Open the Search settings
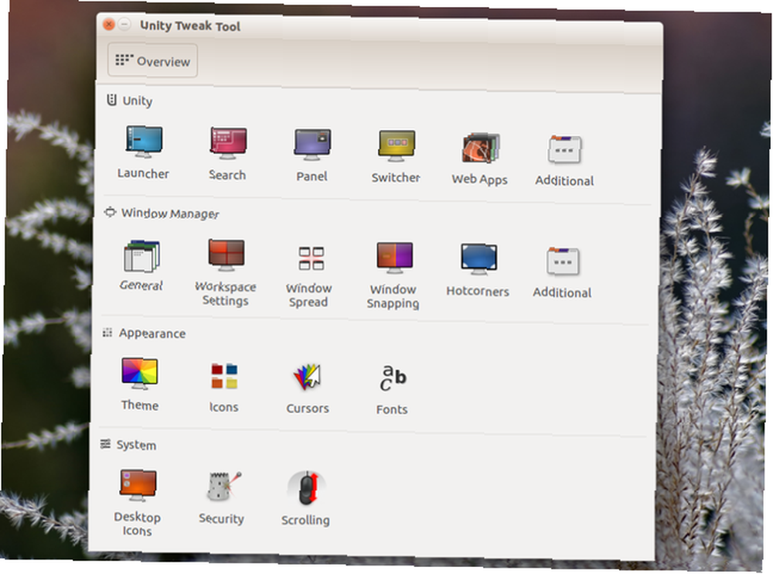The width and height of the screenshot is (773, 574). (x=227, y=153)
